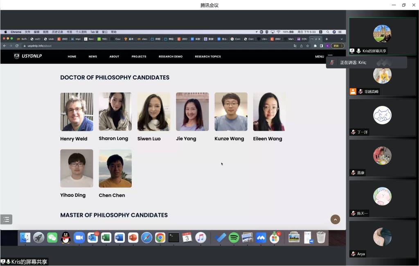Select the NEWS navigation link
This screenshot has width=419, height=266.
[92, 56]
